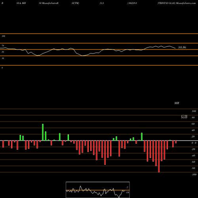Click the MR axis label 40
Screen dimensions: 198x198
(193, 130)
